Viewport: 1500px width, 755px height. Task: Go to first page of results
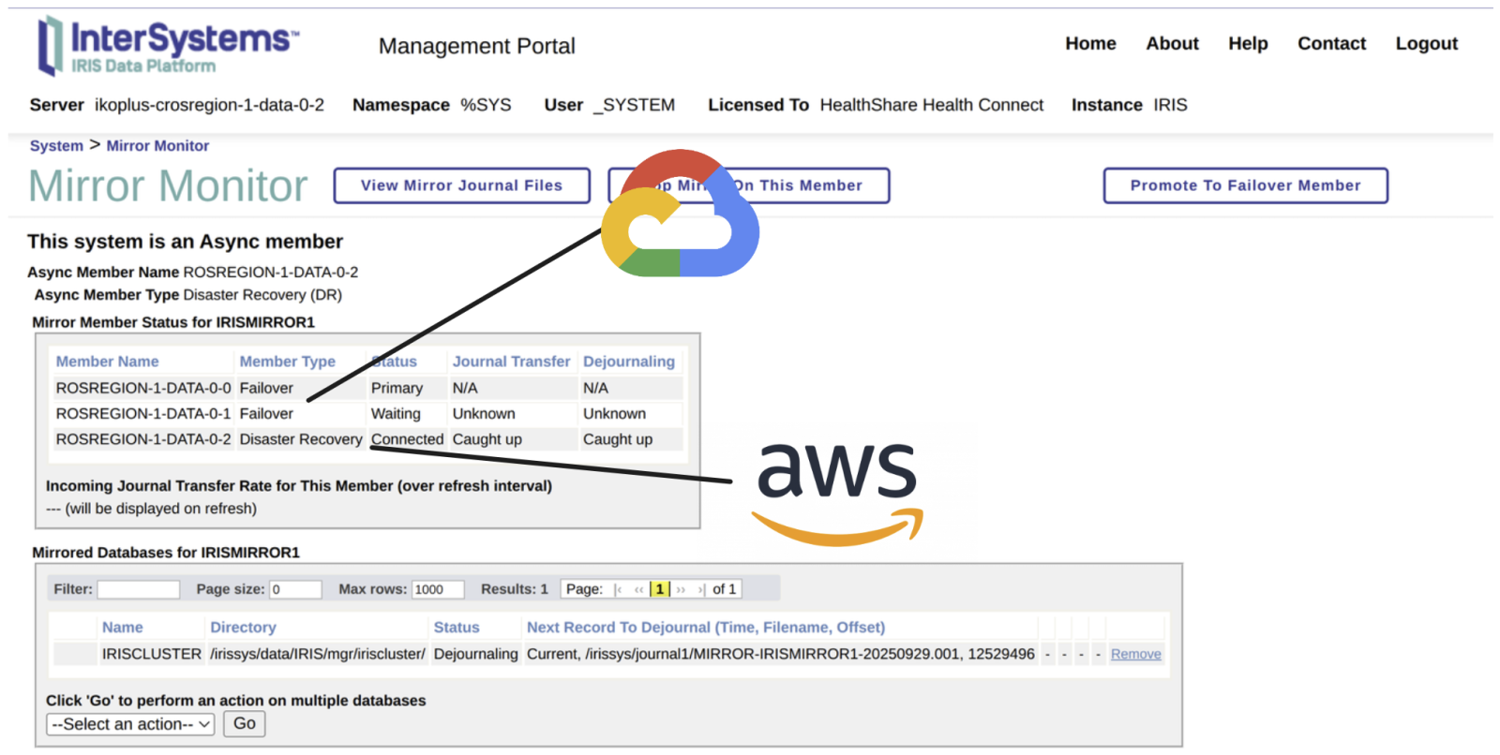pyautogui.click(x=619, y=589)
